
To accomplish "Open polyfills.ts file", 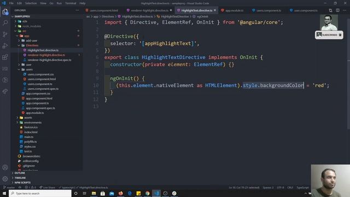I will [x=31, y=142].
